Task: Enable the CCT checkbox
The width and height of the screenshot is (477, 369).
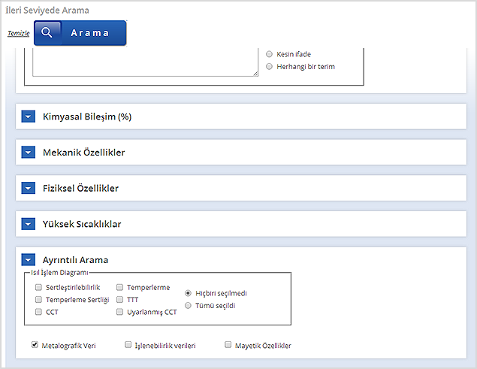Action: tap(38, 312)
